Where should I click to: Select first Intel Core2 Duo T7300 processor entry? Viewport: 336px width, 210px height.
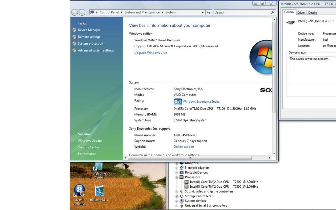(224, 182)
